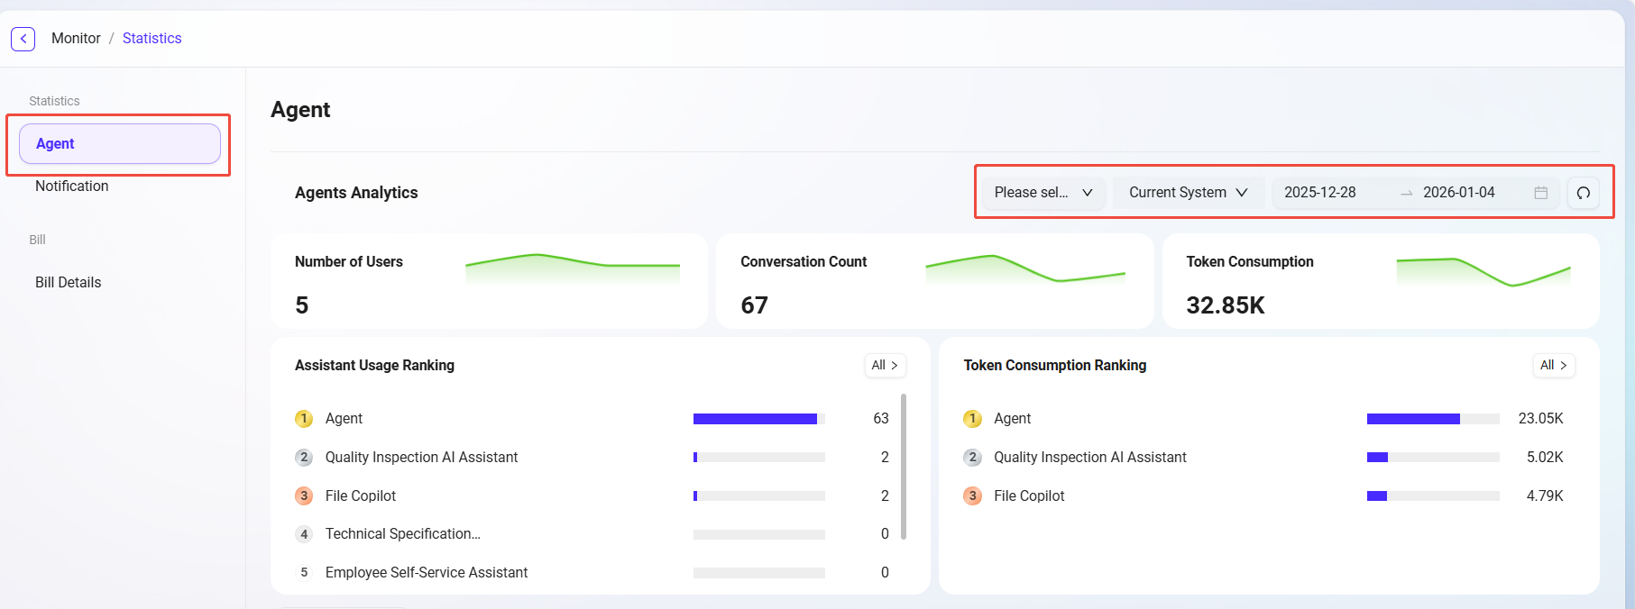The height and width of the screenshot is (609, 1635).
Task: Click the rank 2 badge in Token Consumption Ranking
Action: coord(972,458)
